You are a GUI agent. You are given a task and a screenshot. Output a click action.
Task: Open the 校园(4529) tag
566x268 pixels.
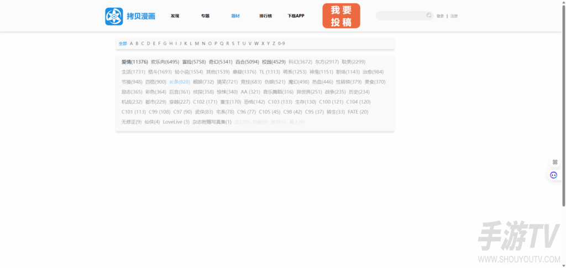274,62
